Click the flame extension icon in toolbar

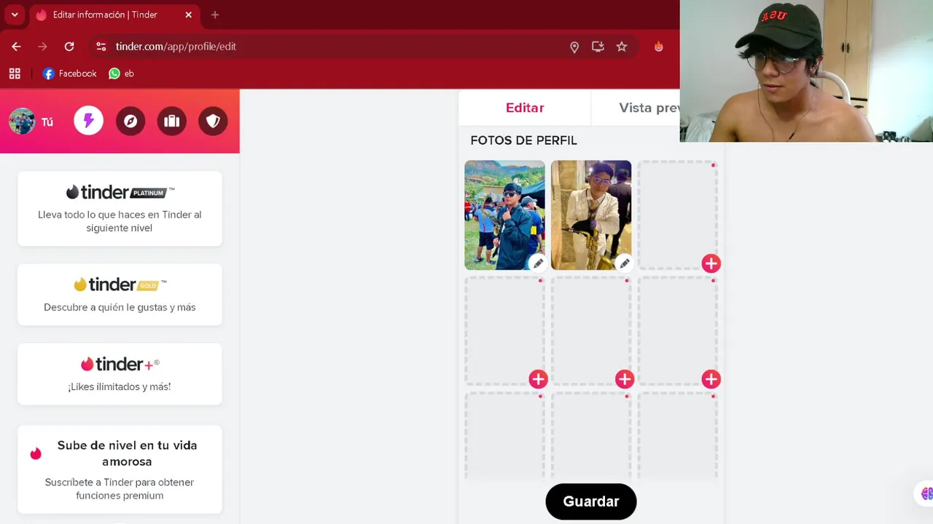click(x=659, y=47)
